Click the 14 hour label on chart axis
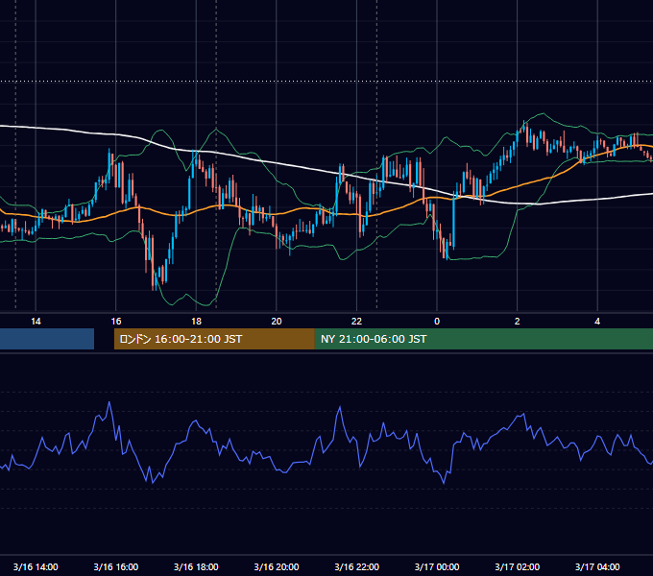This screenshot has height=576, width=653. [36, 322]
